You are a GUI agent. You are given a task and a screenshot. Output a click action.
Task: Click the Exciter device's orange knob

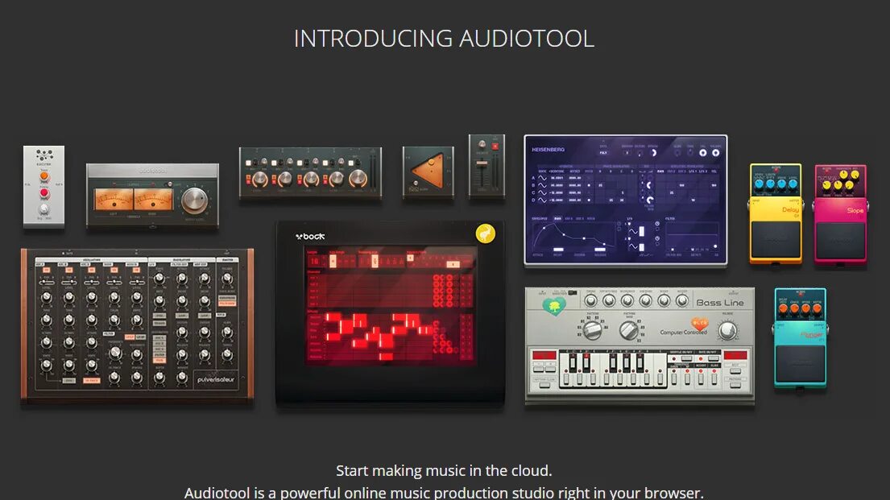pos(43,178)
